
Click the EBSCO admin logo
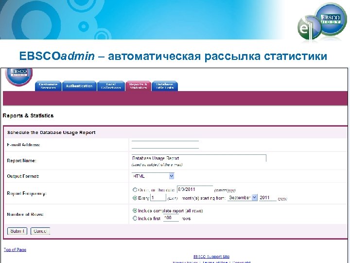pyautogui.click(x=19, y=76)
